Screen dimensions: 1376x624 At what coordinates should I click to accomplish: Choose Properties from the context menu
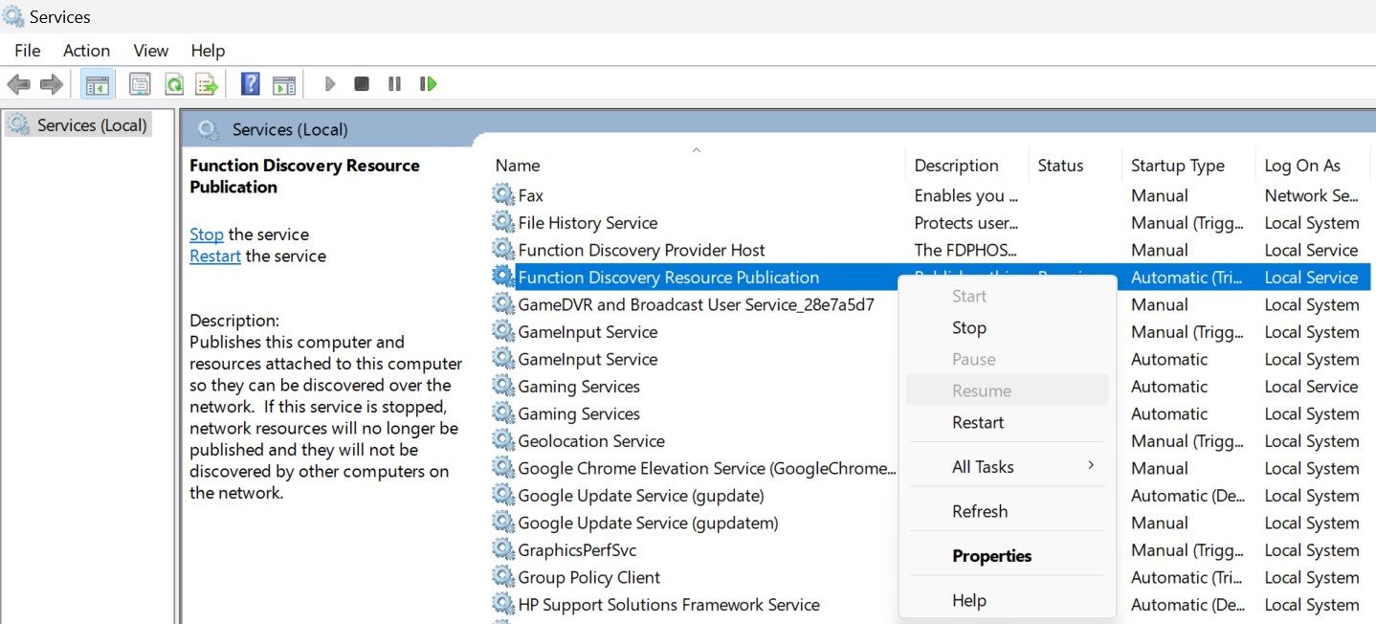pos(991,555)
